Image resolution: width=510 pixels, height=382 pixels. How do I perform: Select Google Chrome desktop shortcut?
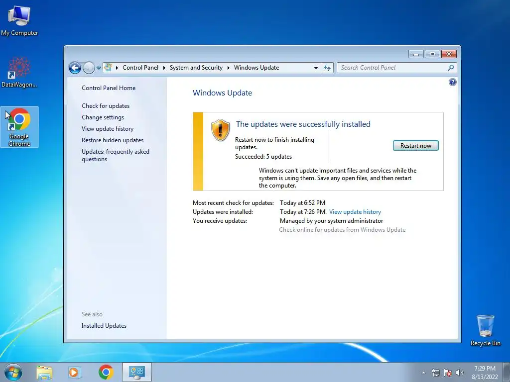(x=19, y=127)
